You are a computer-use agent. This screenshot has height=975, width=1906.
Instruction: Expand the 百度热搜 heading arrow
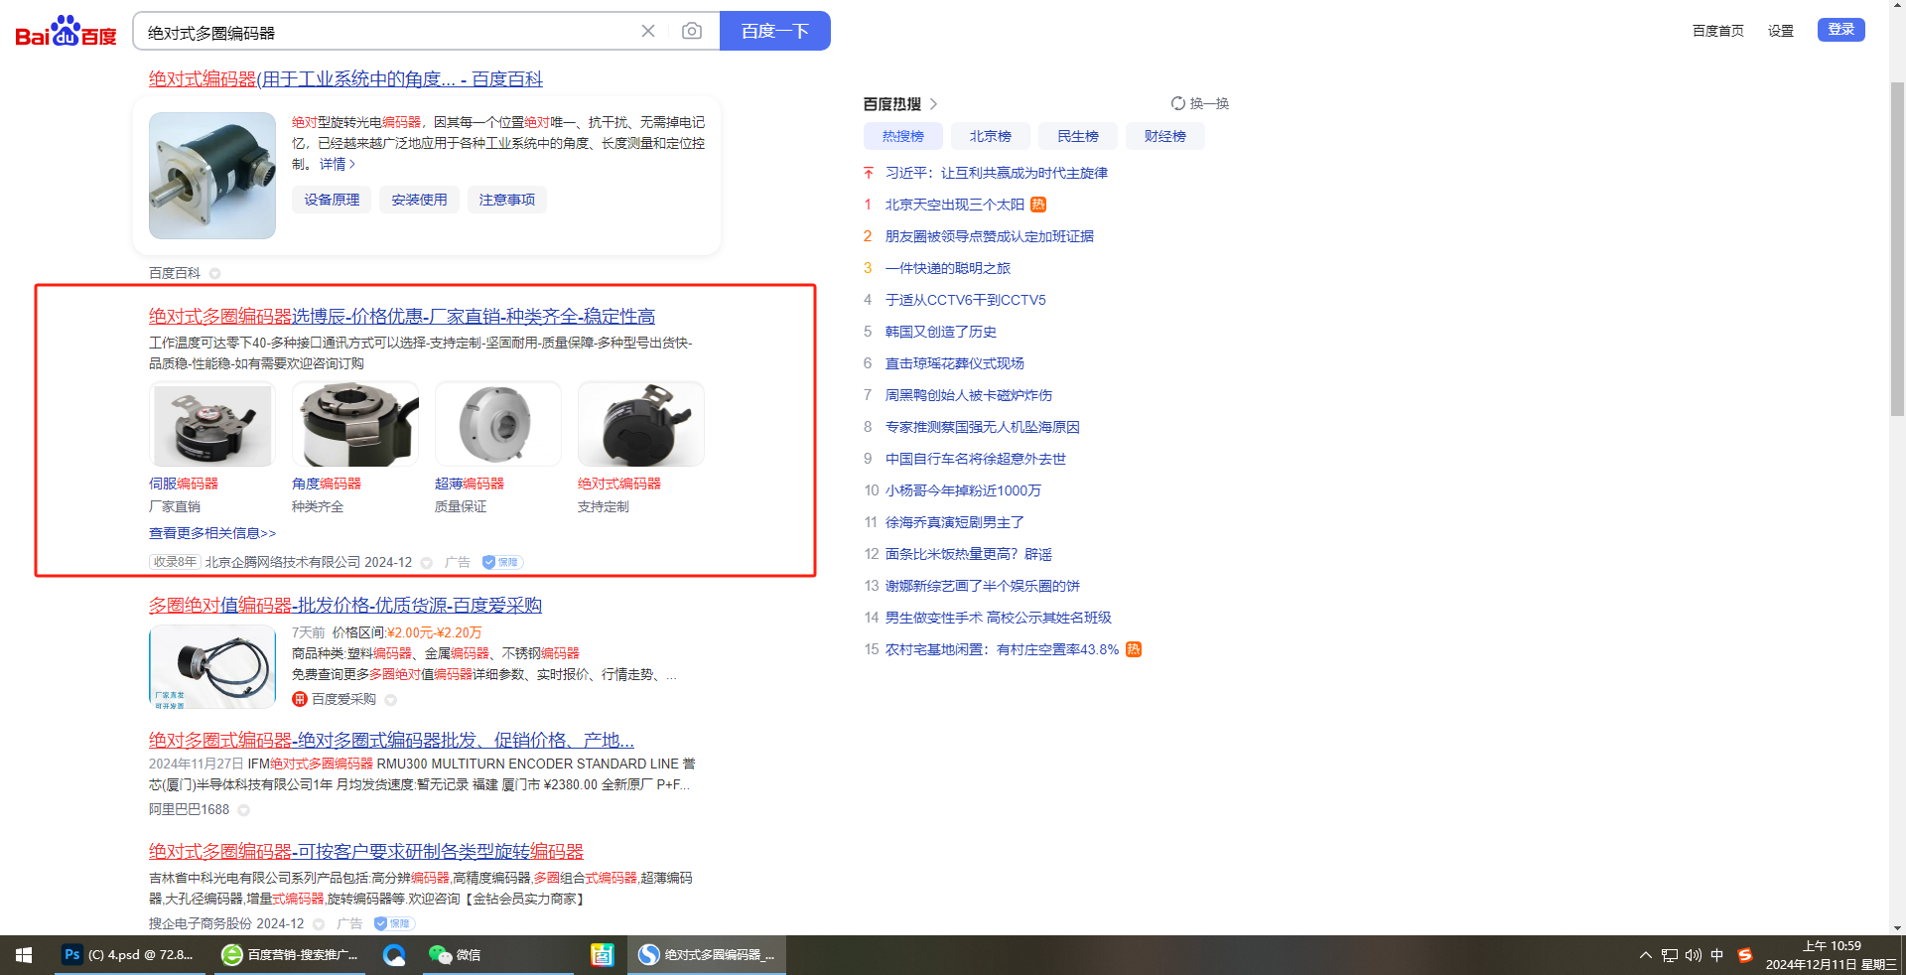(x=934, y=104)
